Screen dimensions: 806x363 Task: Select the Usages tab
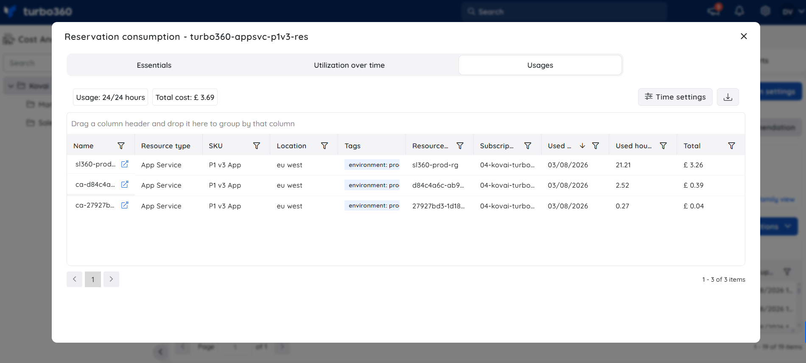click(x=540, y=65)
